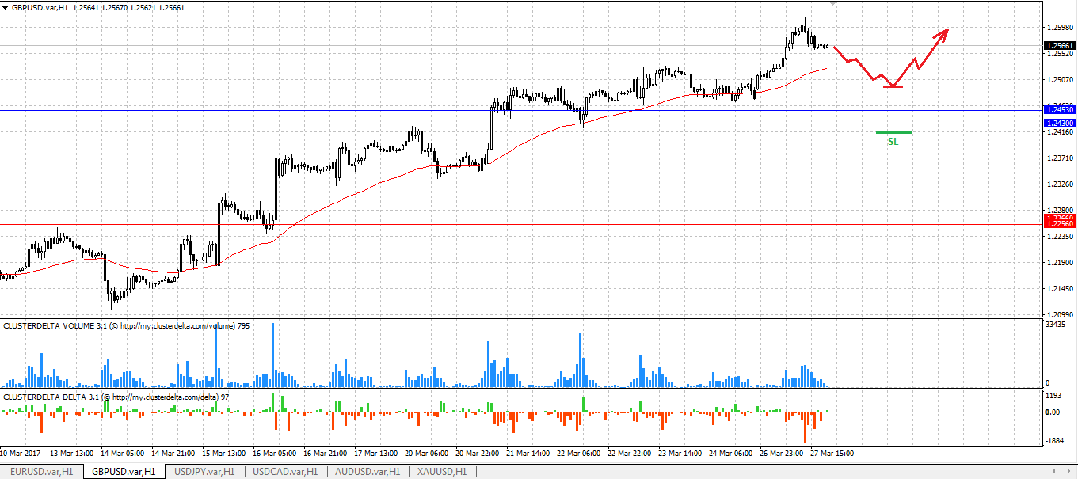
Task: Click the 27 Mar 15:00 time label
Action: [x=832, y=454]
